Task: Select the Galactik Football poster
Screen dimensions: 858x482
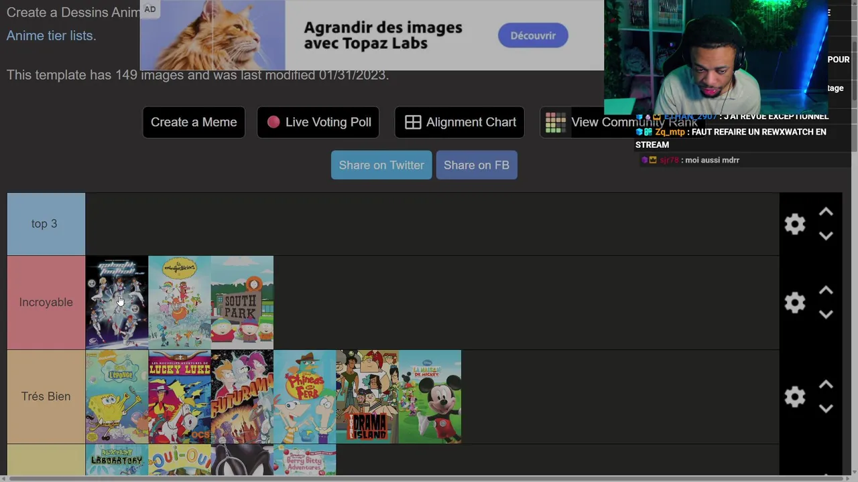Action: click(117, 302)
